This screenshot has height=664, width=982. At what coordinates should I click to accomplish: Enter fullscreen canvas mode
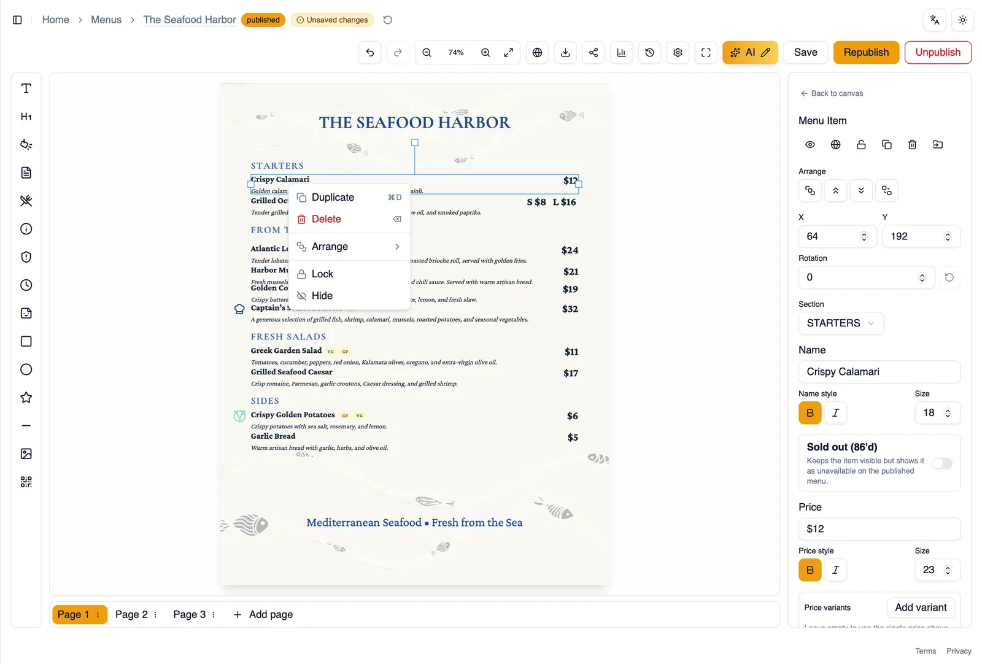706,53
